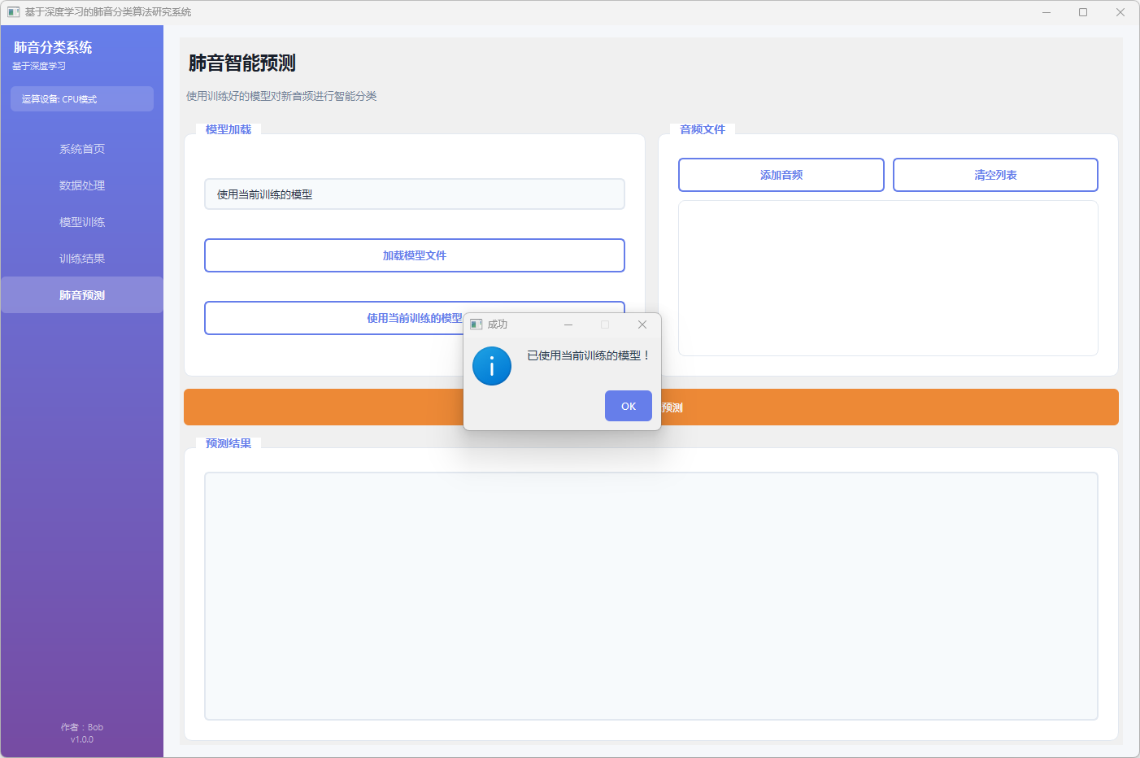Image resolution: width=1140 pixels, height=758 pixels.
Task: Click OK in the success dialog
Action: click(x=628, y=406)
